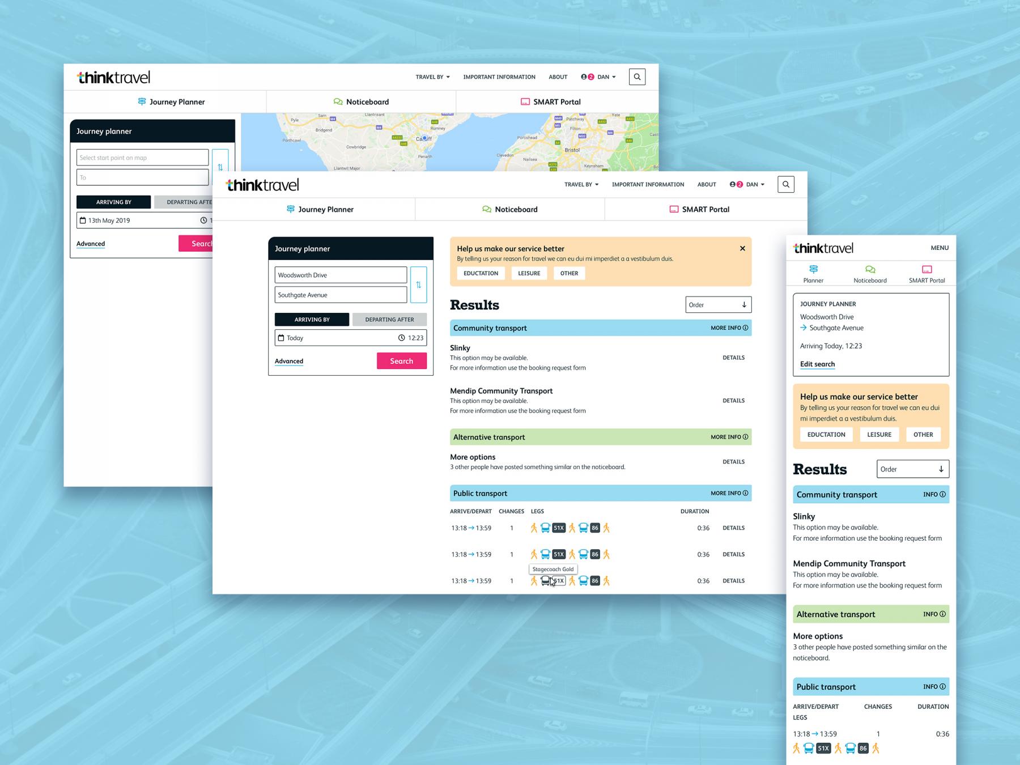Click the To destination field in back window
1020x765 pixels.
coord(142,177)
